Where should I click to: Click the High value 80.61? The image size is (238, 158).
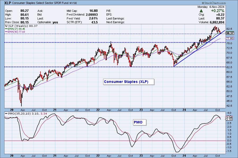[x=24, y=15]
